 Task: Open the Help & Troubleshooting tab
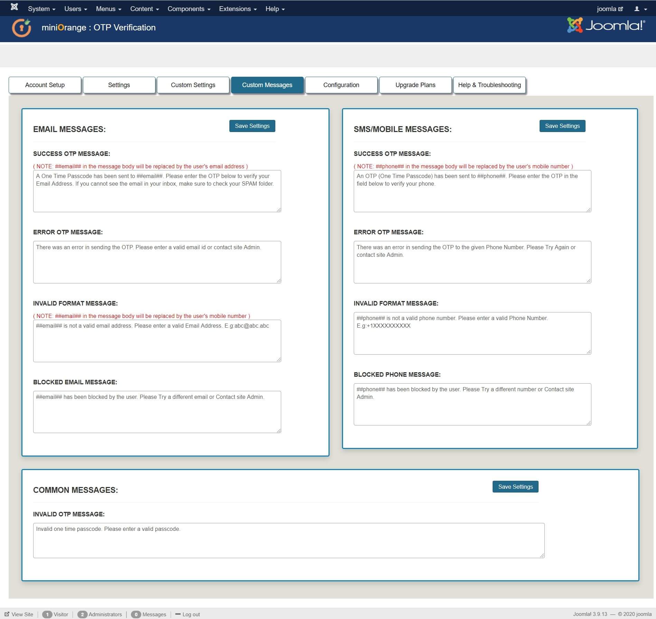pyautogui.click(x=489, y=85)
